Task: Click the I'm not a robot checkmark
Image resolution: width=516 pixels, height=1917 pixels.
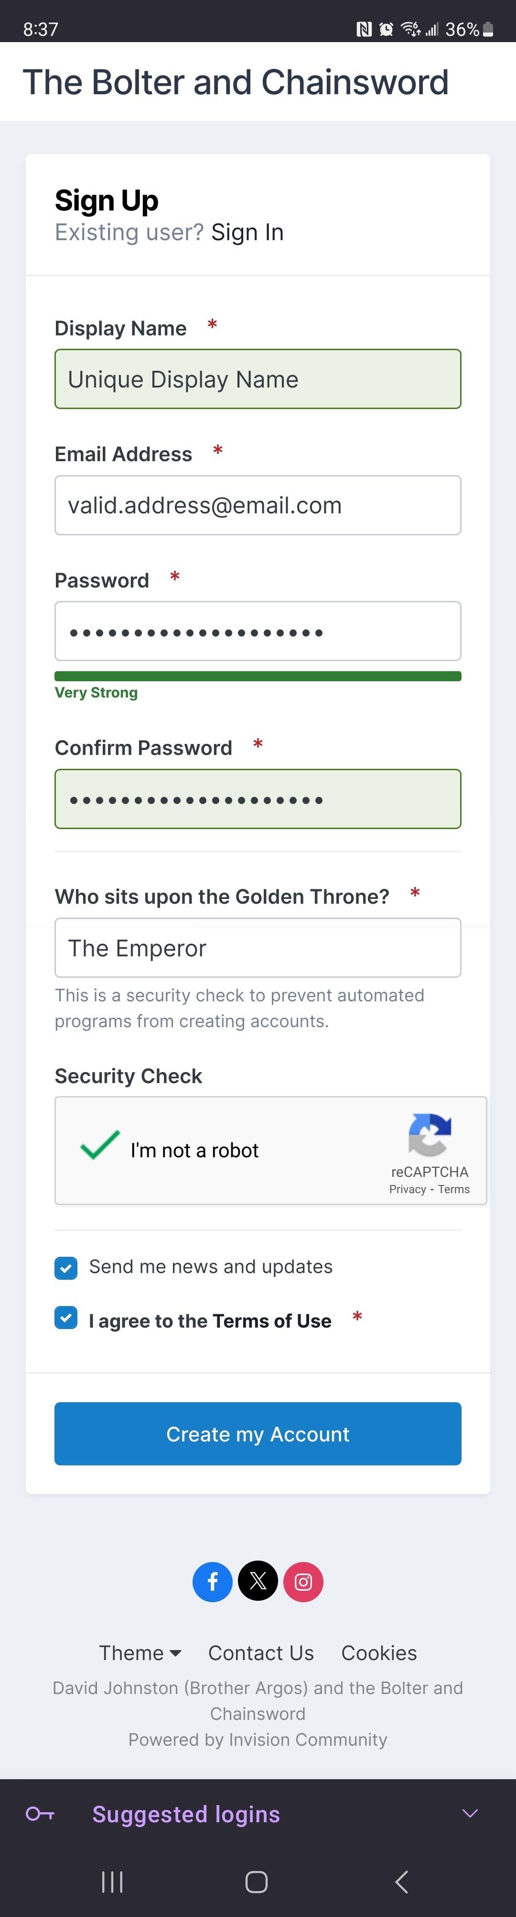Action: (x=100, y=1146)
